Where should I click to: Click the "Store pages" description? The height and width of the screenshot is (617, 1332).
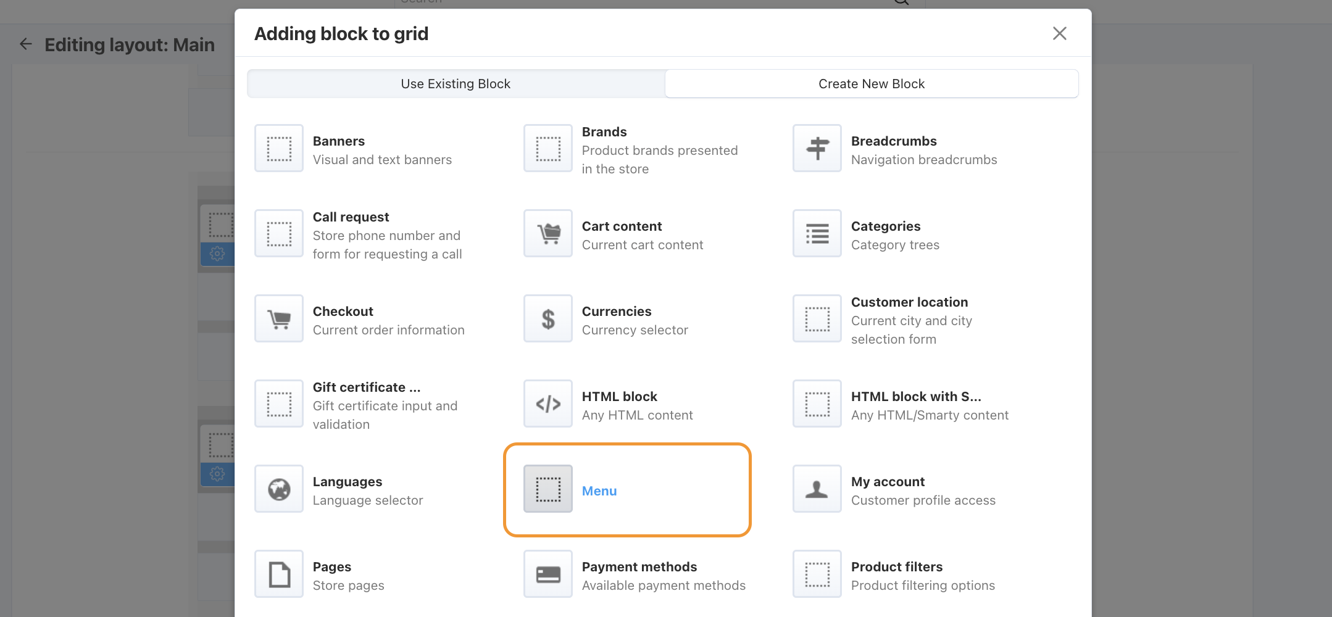pos(349,586)
